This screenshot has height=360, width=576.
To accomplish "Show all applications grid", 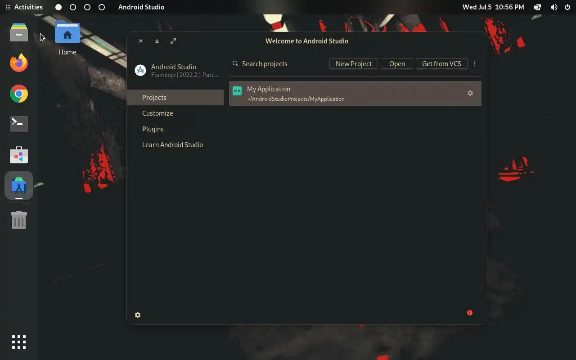I will (19, 342).
